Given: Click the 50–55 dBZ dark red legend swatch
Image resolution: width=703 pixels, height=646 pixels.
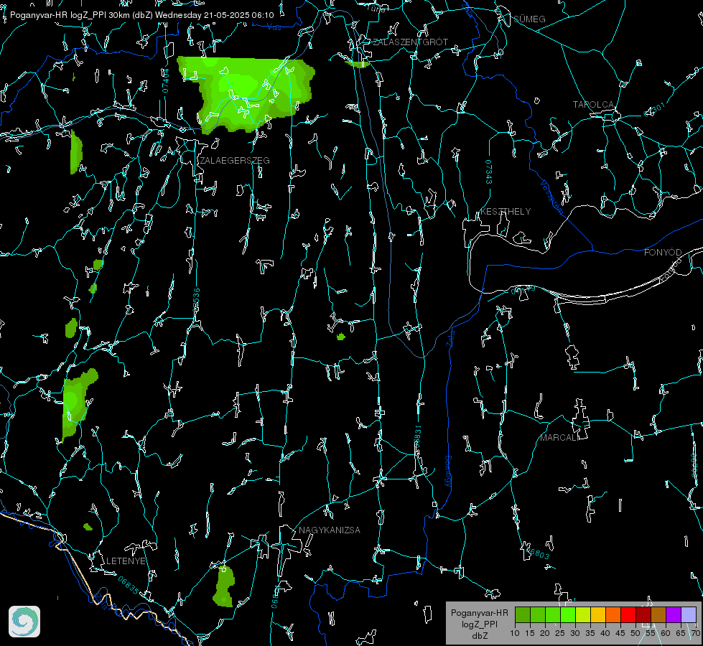Looking at the screenshot, I should coord(643,614).
